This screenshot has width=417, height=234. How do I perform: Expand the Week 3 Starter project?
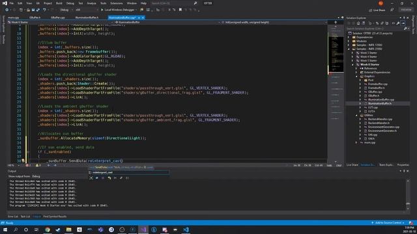click(352, 53)
